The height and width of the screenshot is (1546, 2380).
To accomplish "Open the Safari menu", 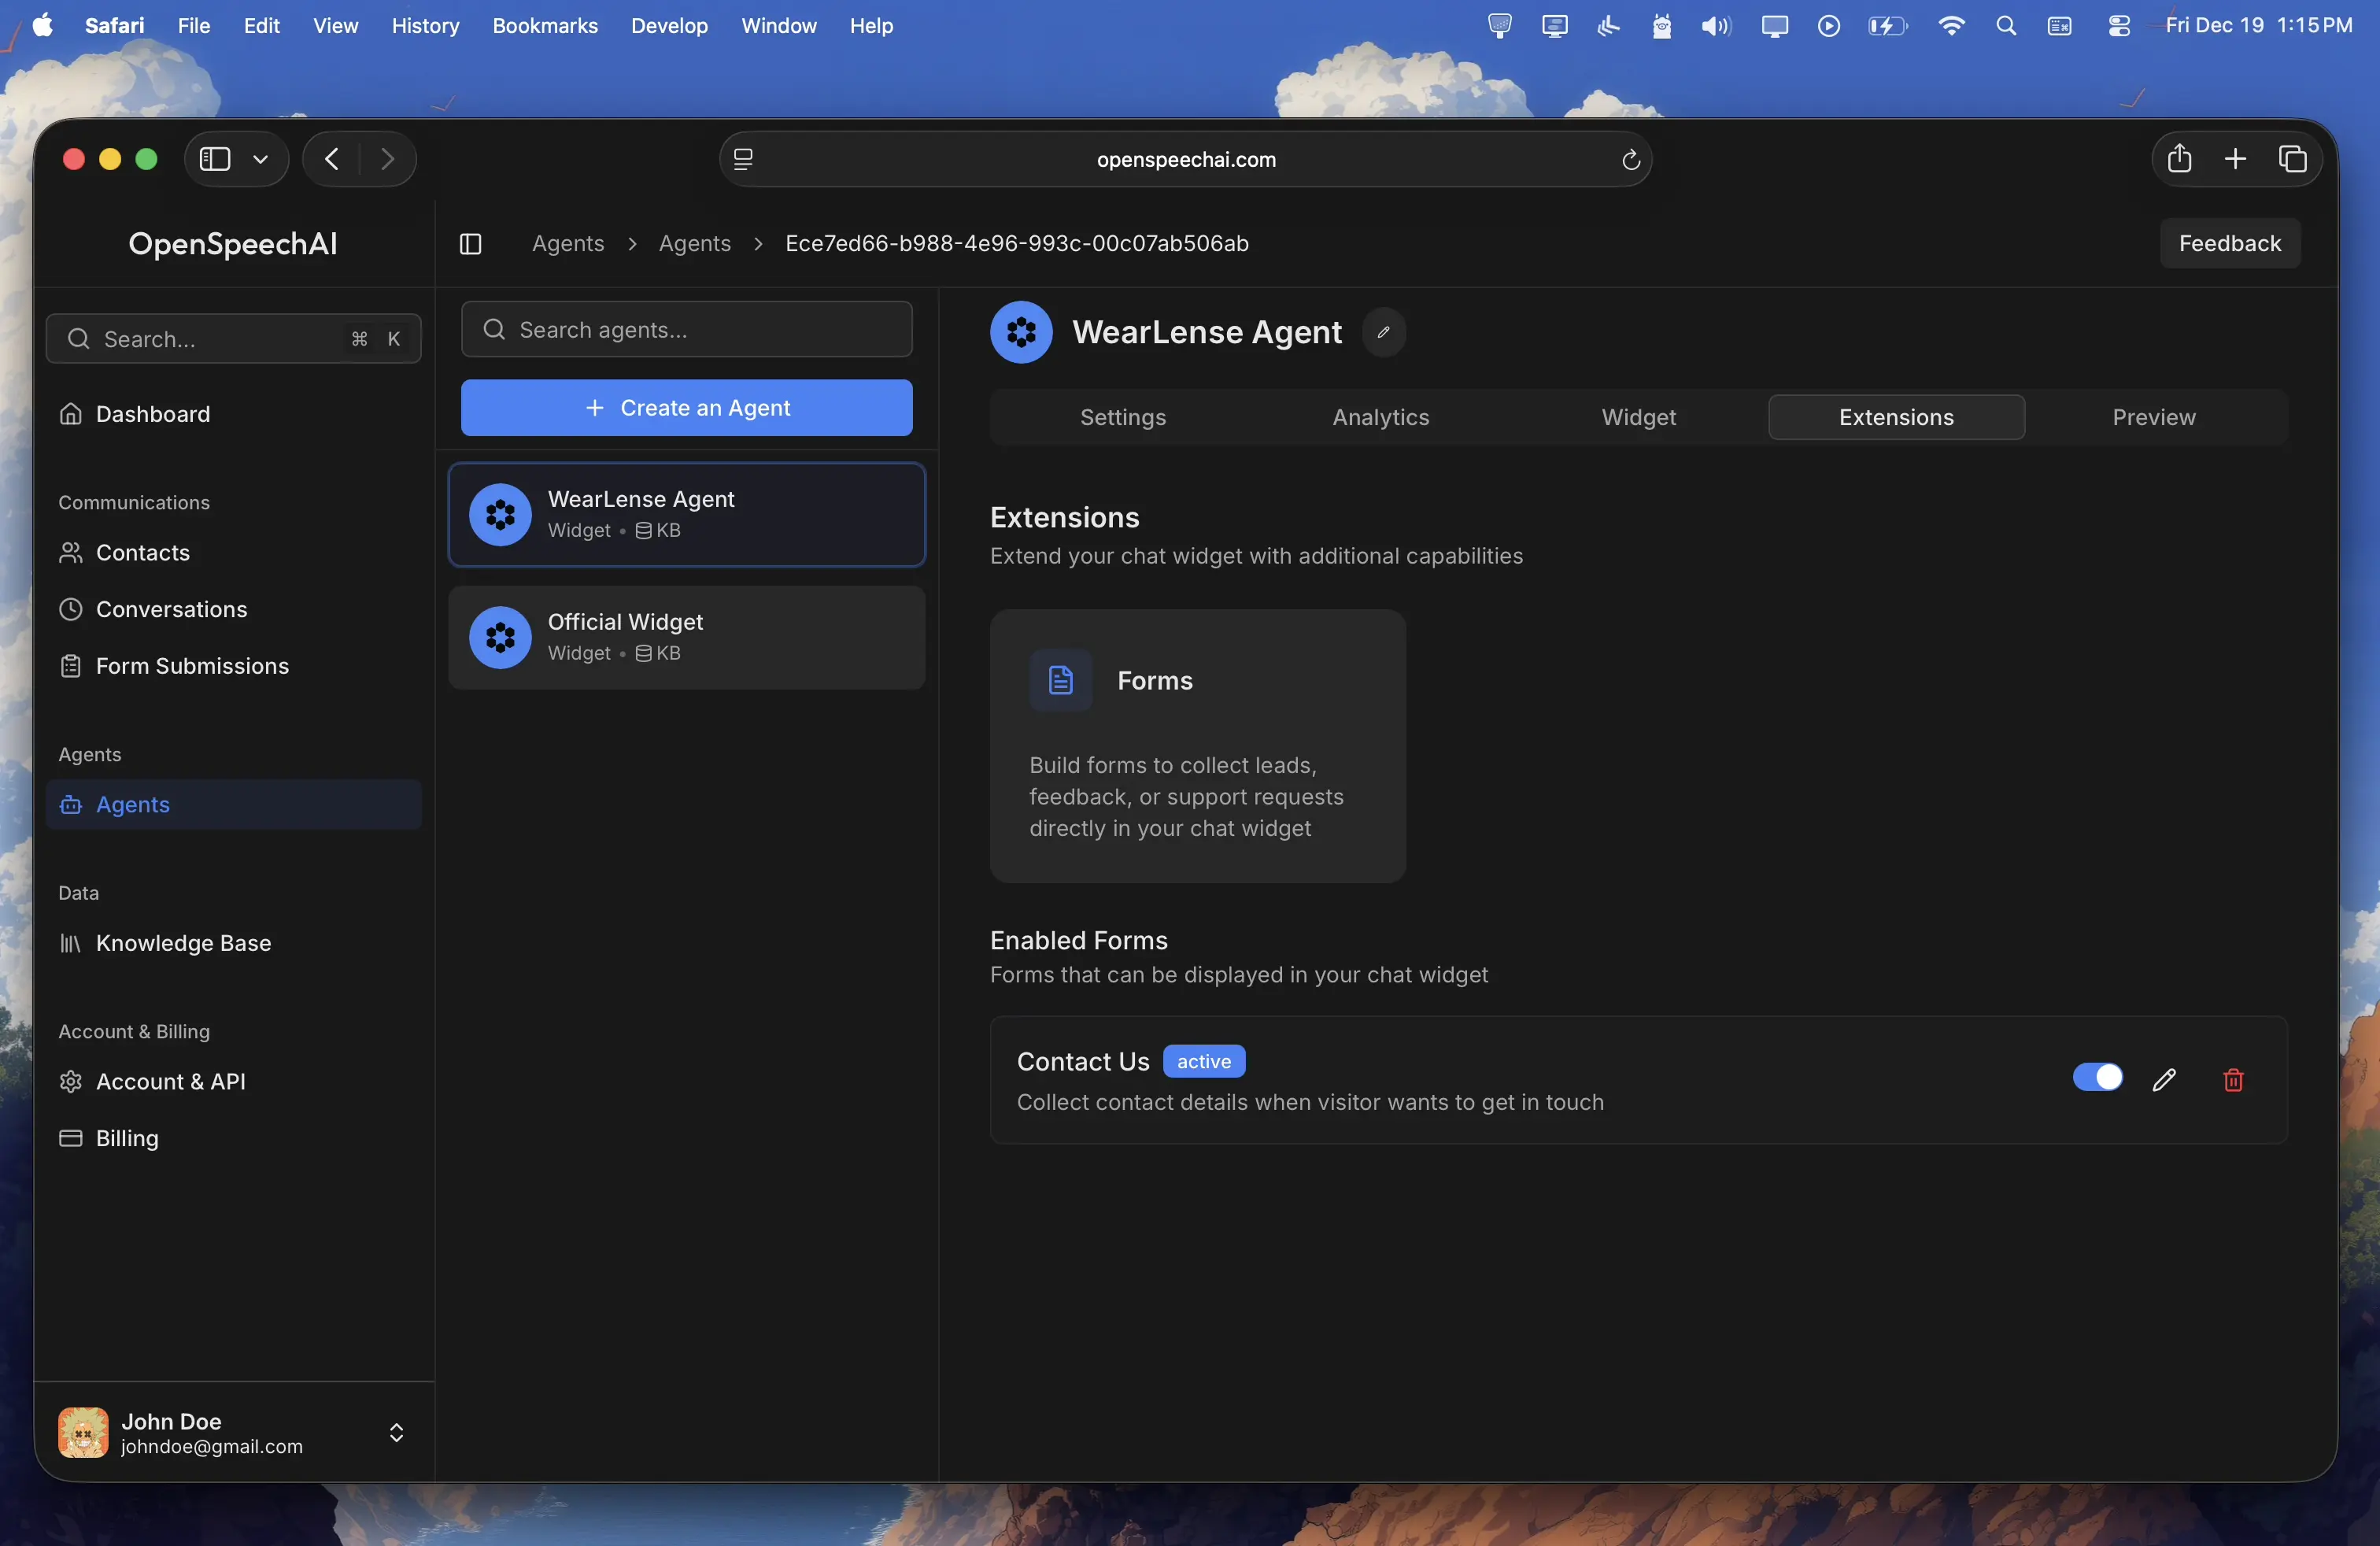I will tap(114, 26).
